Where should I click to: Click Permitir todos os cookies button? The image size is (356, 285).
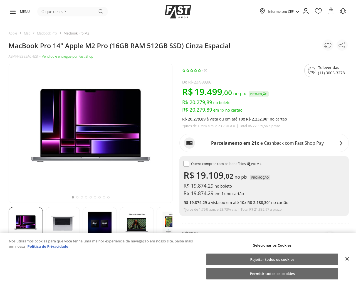click(x=272, y=274)
